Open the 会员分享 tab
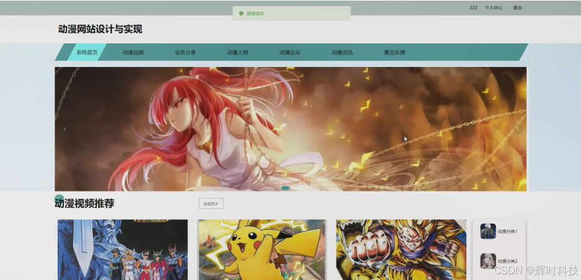 tap(185, 53)
